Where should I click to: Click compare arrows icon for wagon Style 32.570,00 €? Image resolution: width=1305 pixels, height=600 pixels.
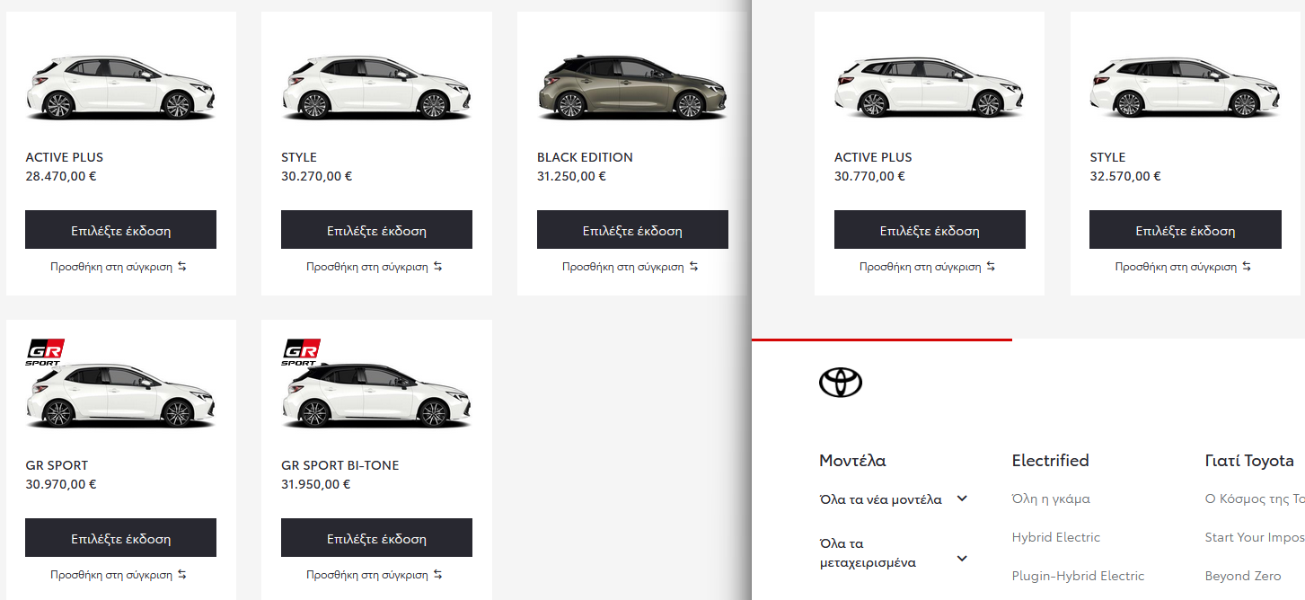coord(1248,267)
